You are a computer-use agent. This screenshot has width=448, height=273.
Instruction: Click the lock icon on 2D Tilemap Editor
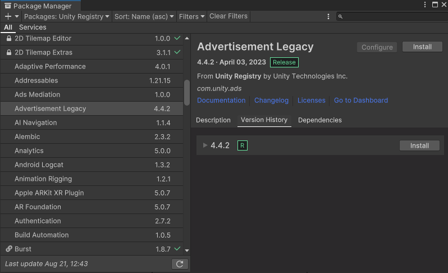[x=9, y=38]
